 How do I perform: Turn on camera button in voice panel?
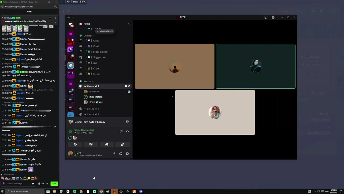coord(75,144)
